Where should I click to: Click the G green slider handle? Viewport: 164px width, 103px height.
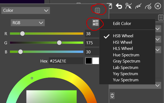[59, 43]
